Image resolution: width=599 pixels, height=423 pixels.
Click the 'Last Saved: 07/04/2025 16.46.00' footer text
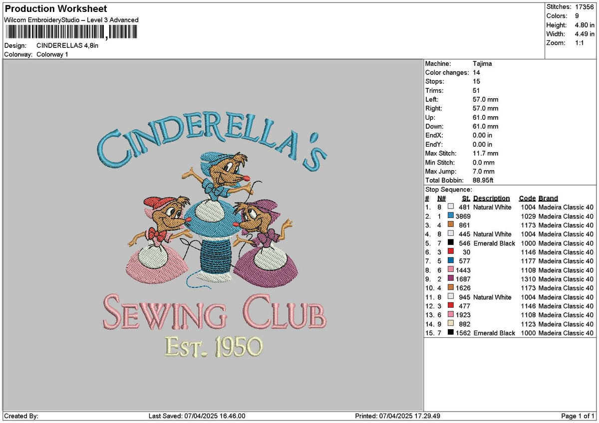point(197,416)
